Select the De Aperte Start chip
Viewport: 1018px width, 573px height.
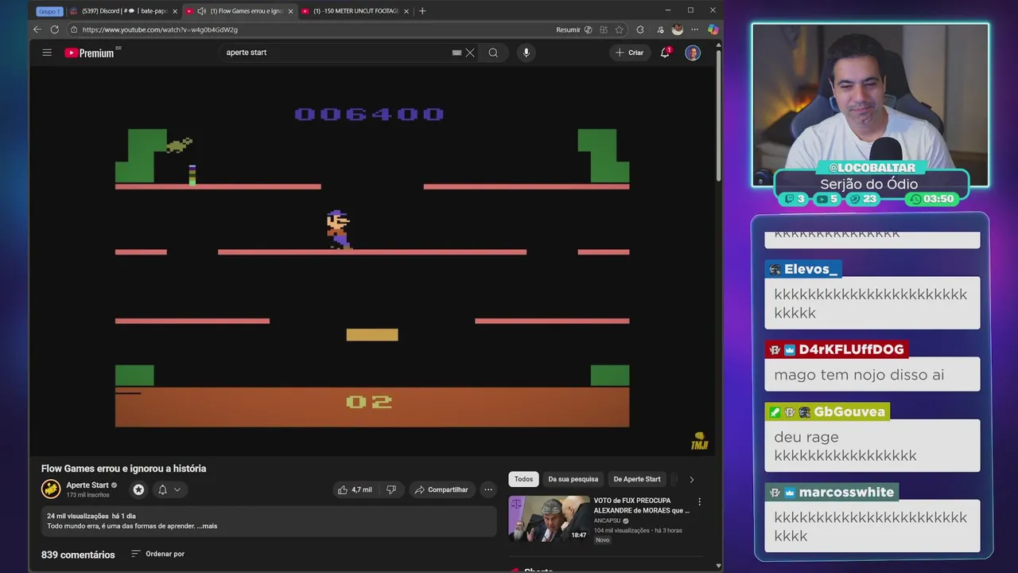point(636,479)
